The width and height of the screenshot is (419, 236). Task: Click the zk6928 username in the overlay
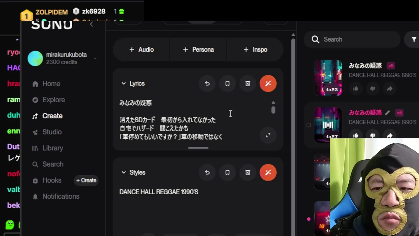coord(94,11)
